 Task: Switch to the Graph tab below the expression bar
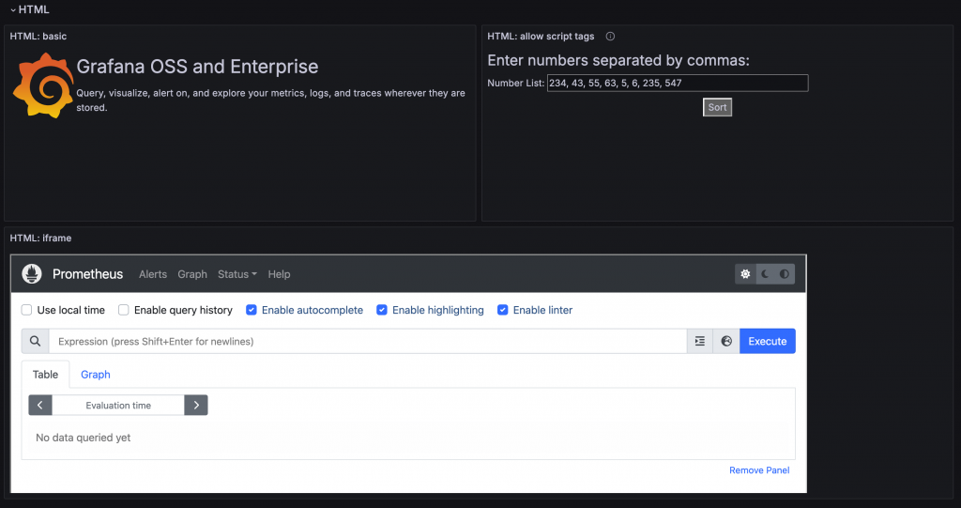click(96, 375)
